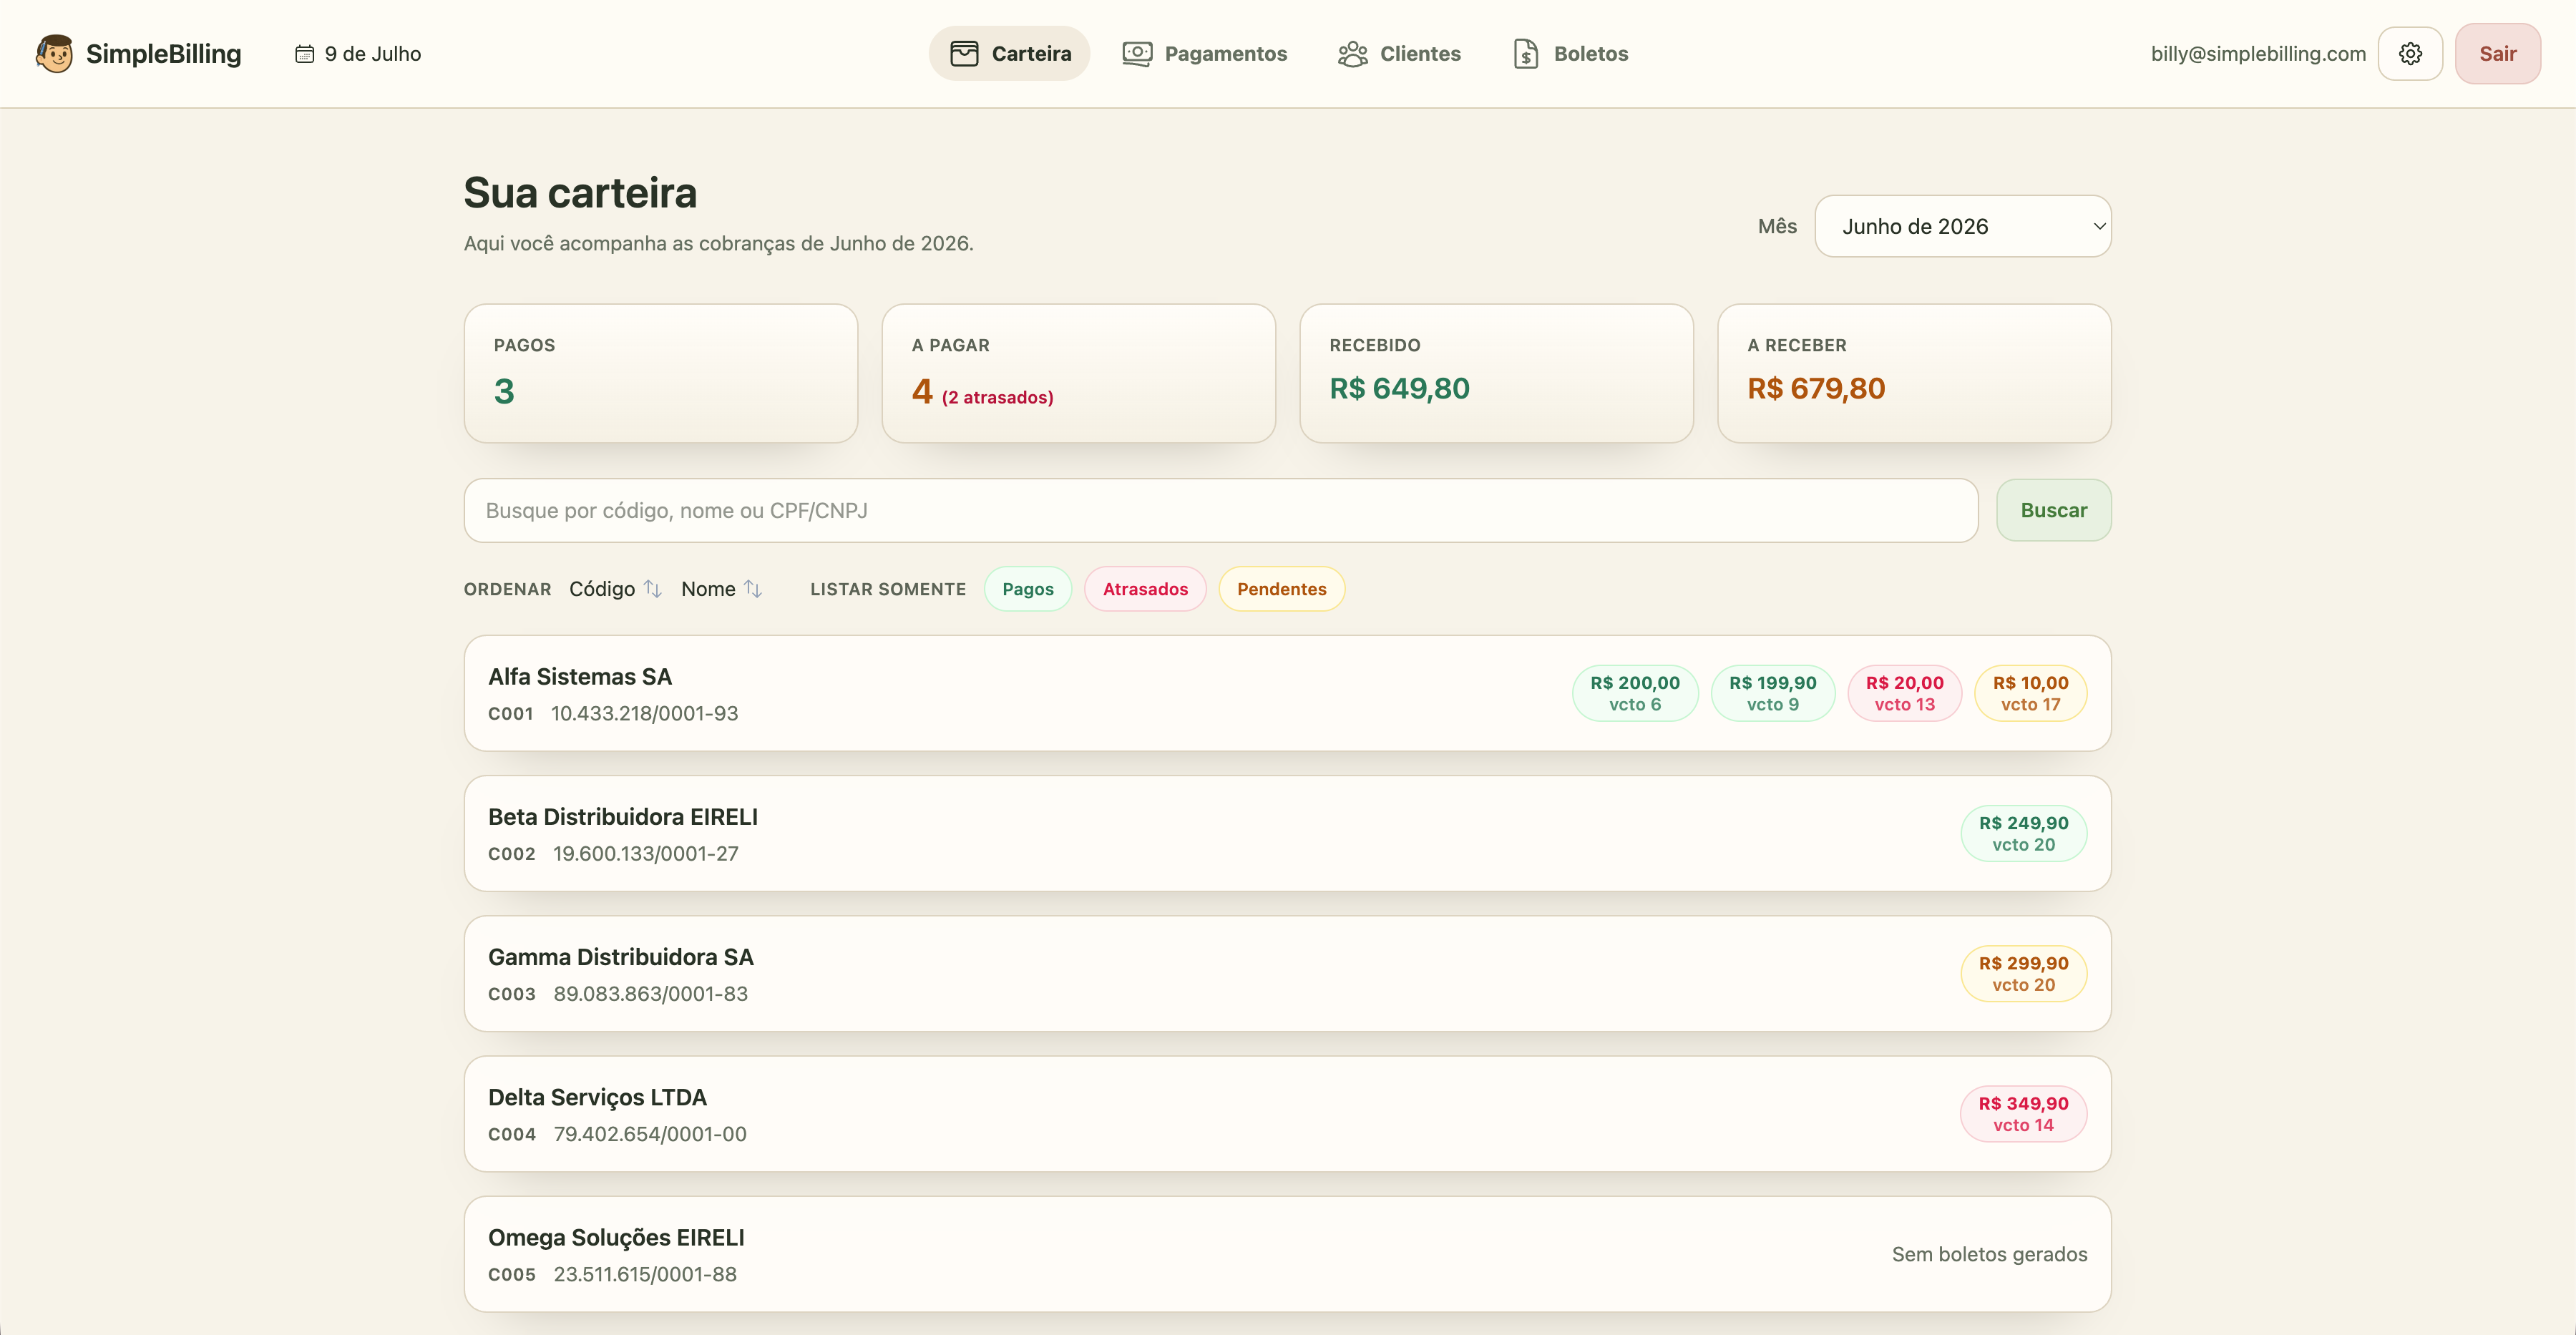Select the Gamma Distribuidora SA client name

(x=621, y=957)
